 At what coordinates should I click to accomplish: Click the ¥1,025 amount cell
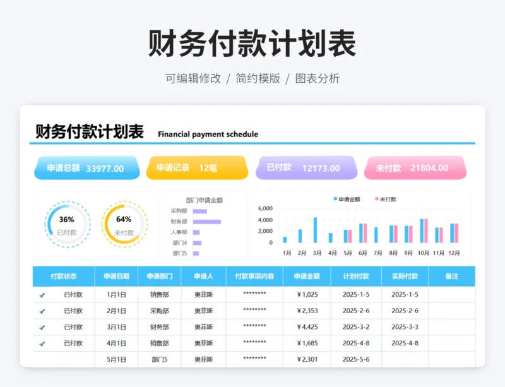tap(307, 295)
